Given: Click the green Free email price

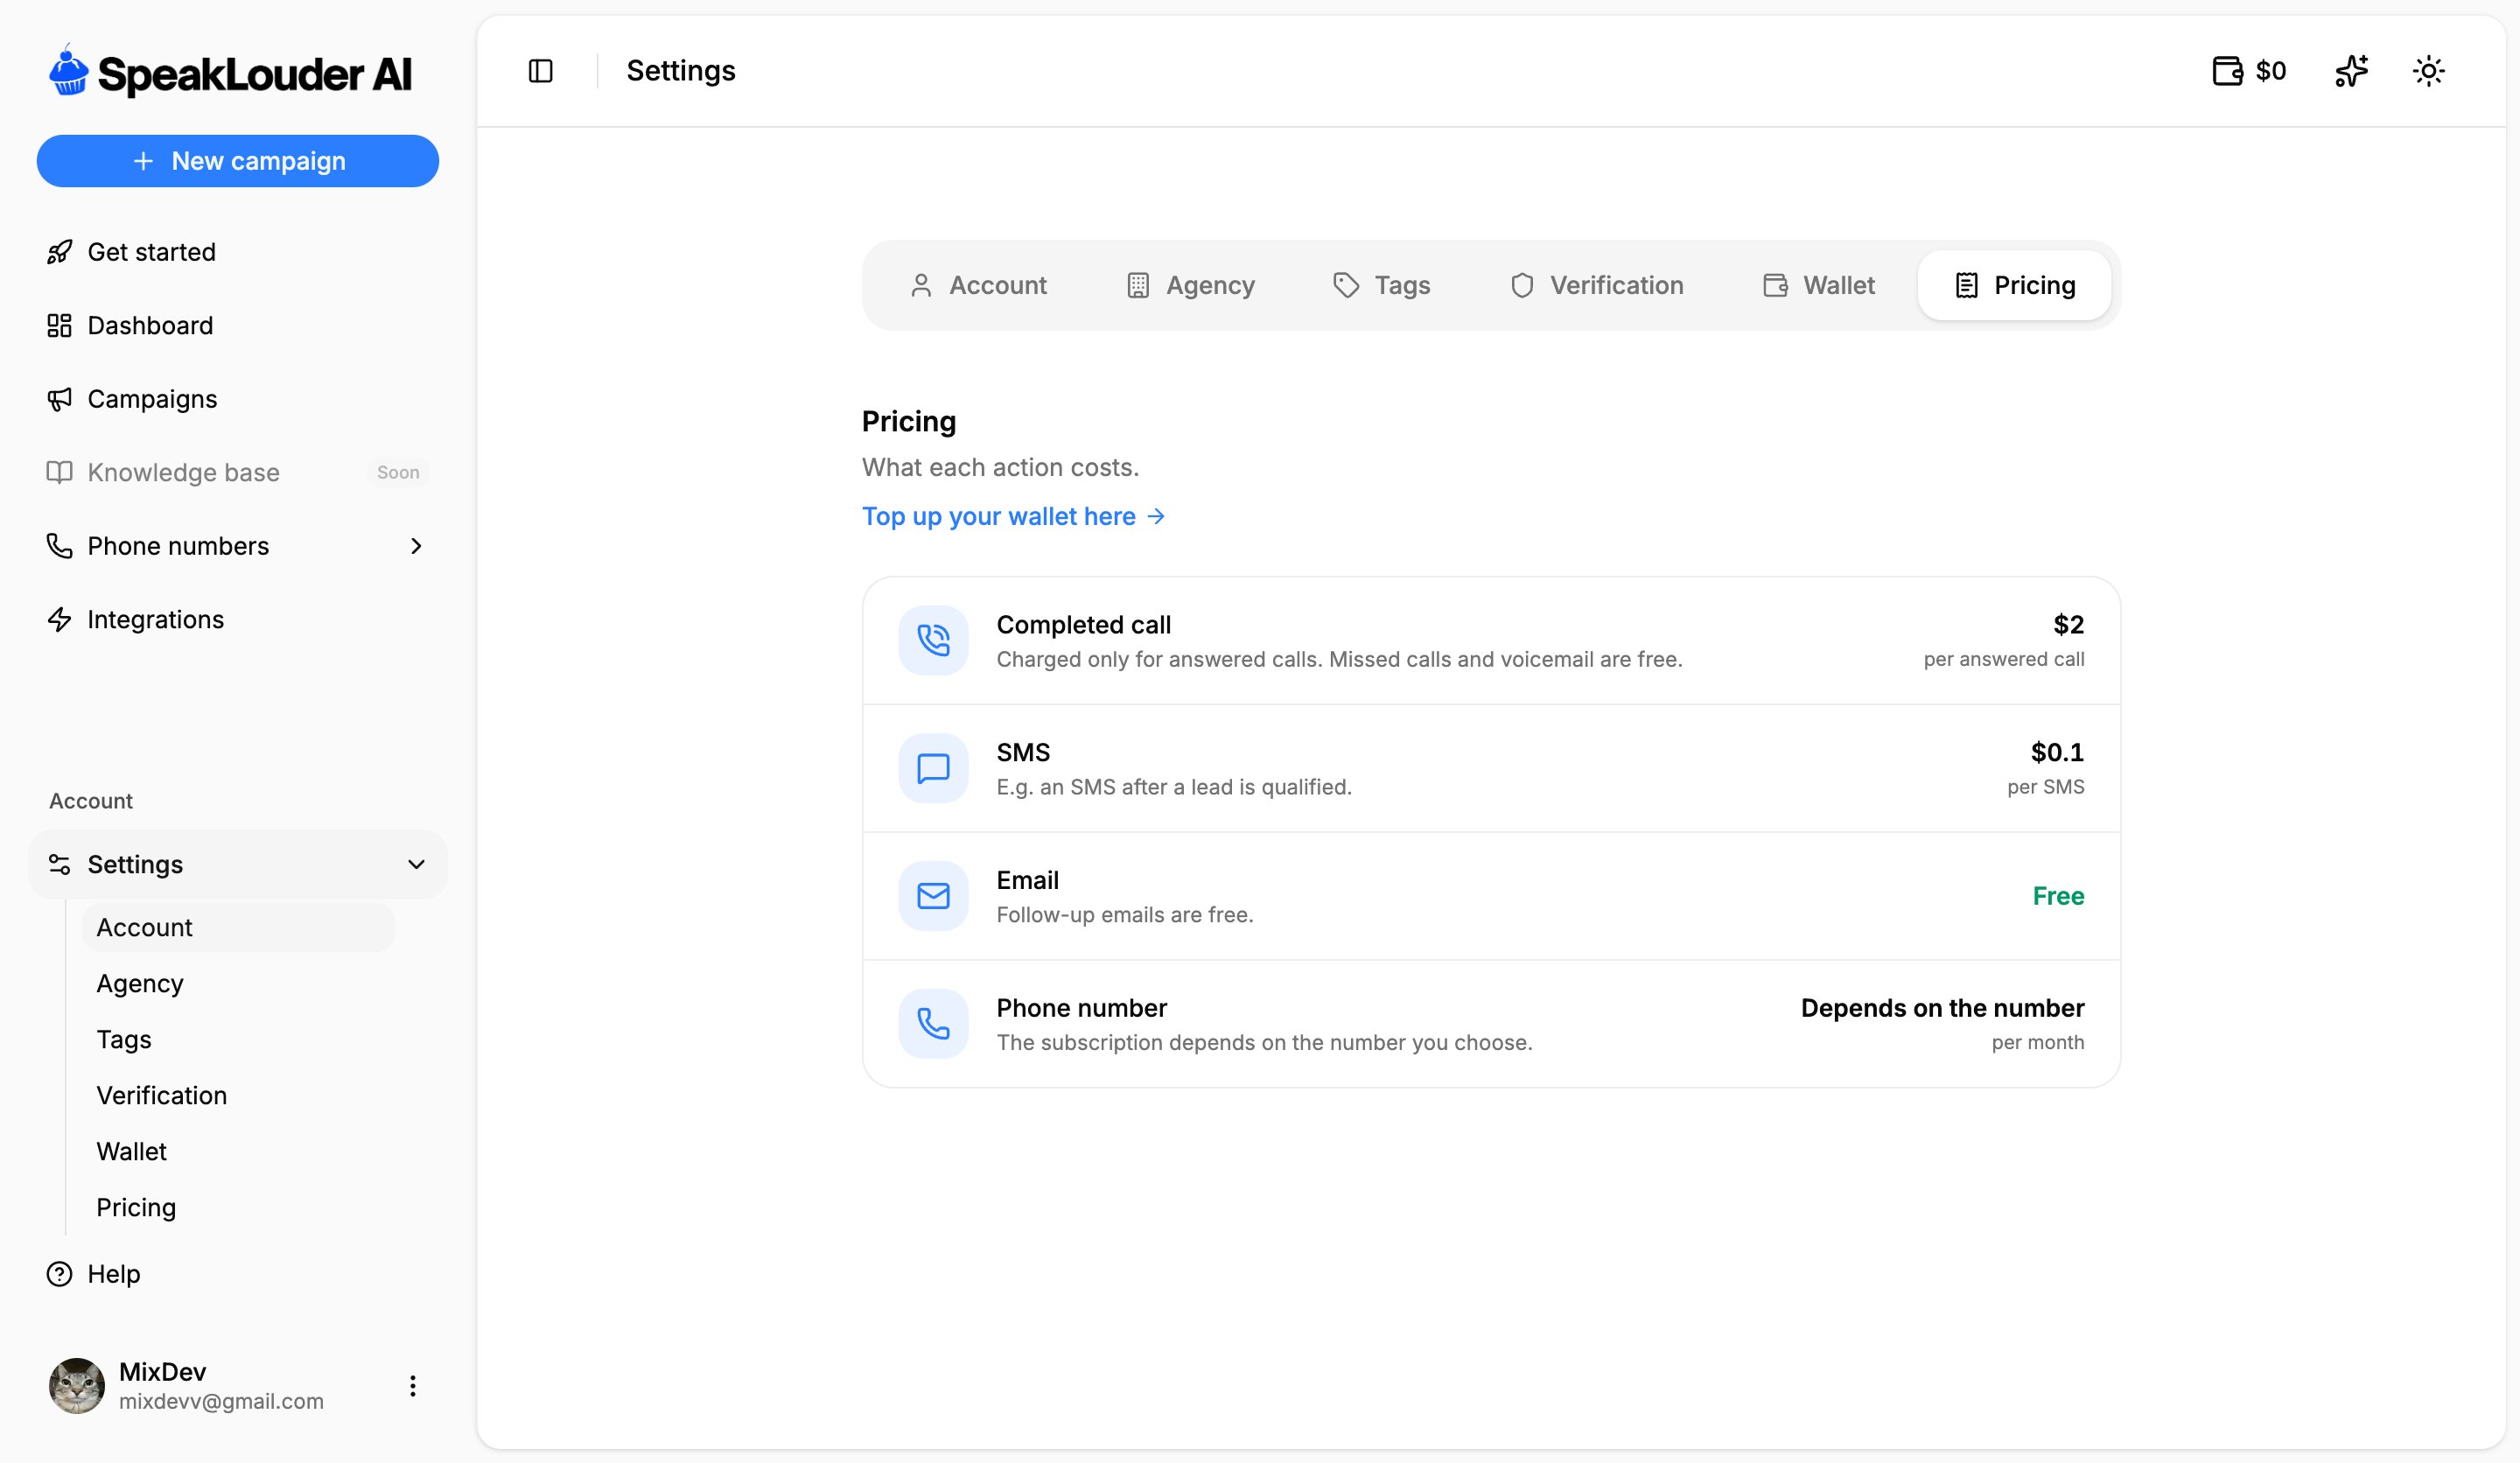Looking at the screenshot, I should tap(2058, 896).
